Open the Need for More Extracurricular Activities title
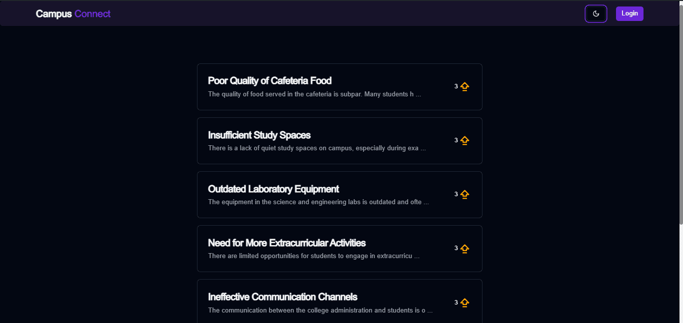Viewport: 683px width, 323px height. (x=286, y=243)
